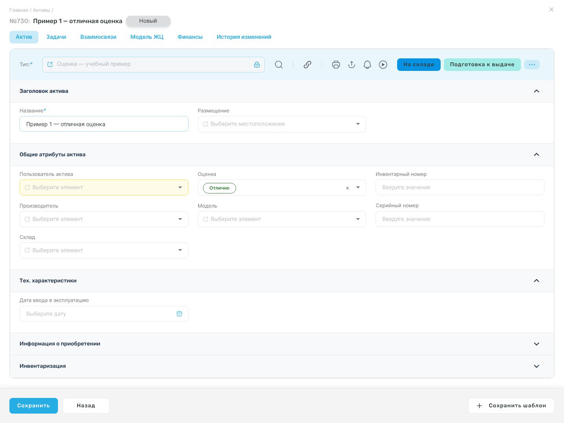This screenshot has width=564, height=423.
Task: Click the search magnifier icon in toolbar
Action: [279, 65]
